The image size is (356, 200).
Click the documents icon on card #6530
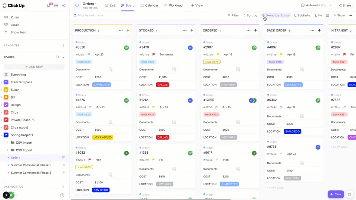click(x=111, y=69)
